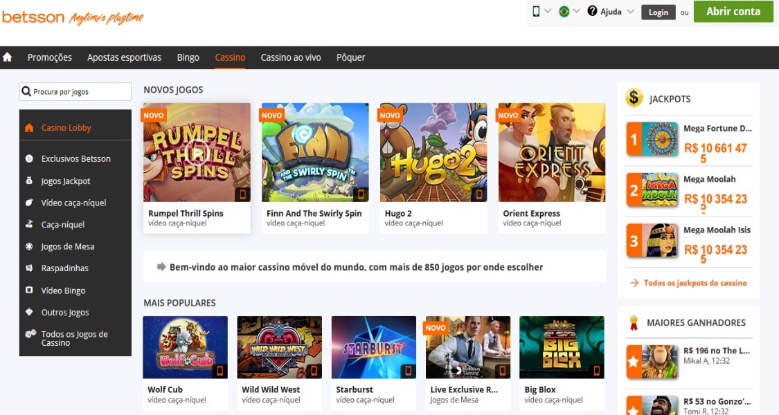Click the Jogos de Mesa sidebar icon
Image resolution: width=779 pixels, height=415 pixels.
tap(29, 246)
